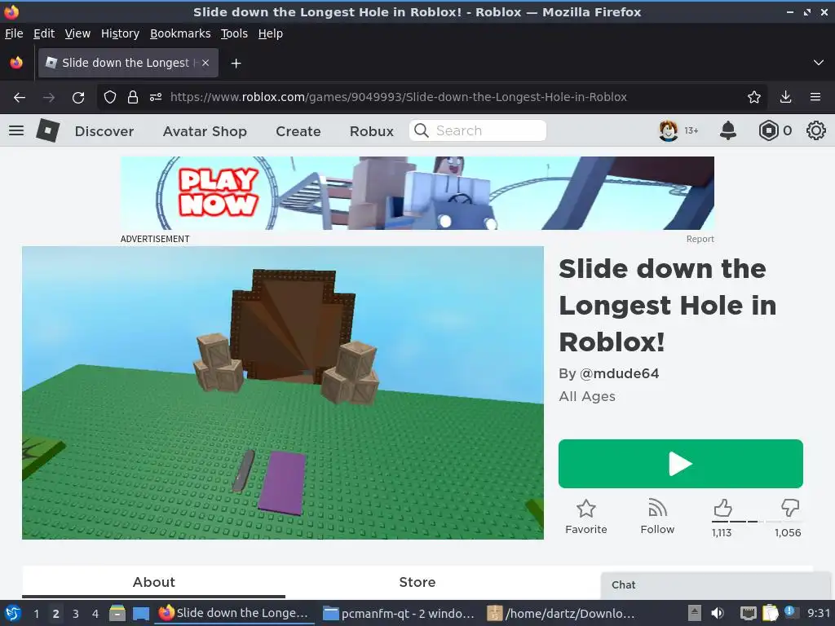Switch to pcmanfm-qt taskbar window
Screen dimensions: 835x626
[x=400, y=613]
